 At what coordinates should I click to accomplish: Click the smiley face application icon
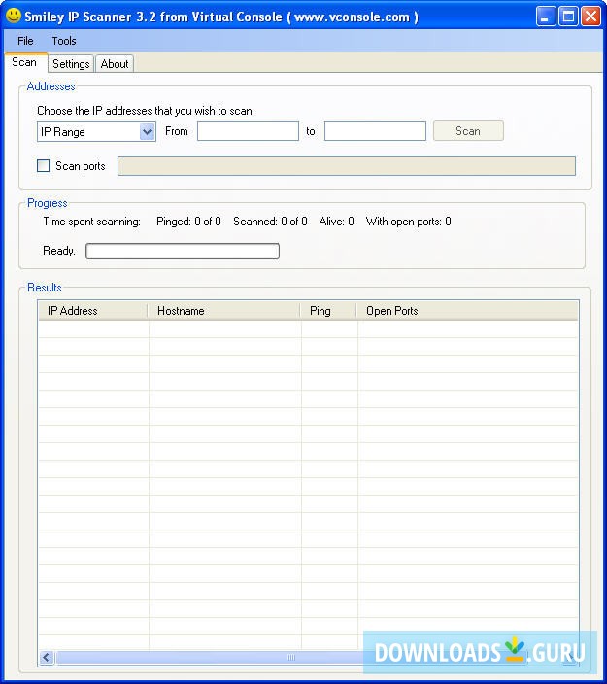point(14,16)
